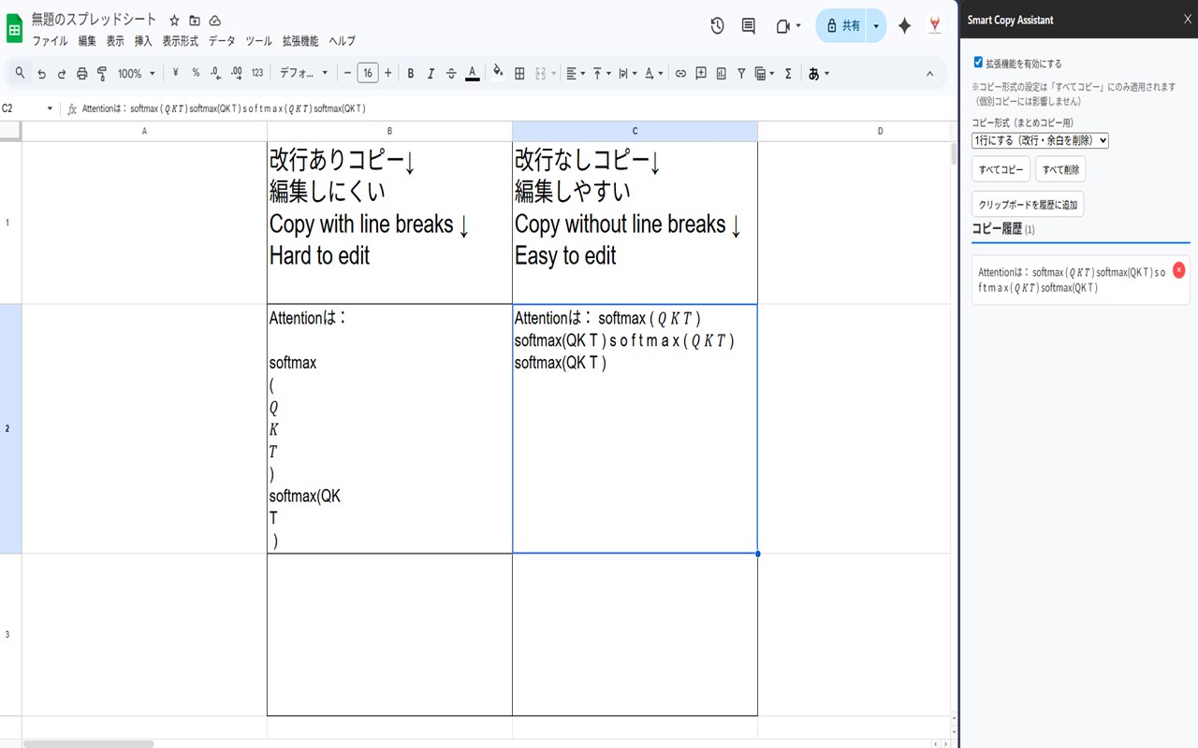Insert a comment from toolbar

coord(701,73)
